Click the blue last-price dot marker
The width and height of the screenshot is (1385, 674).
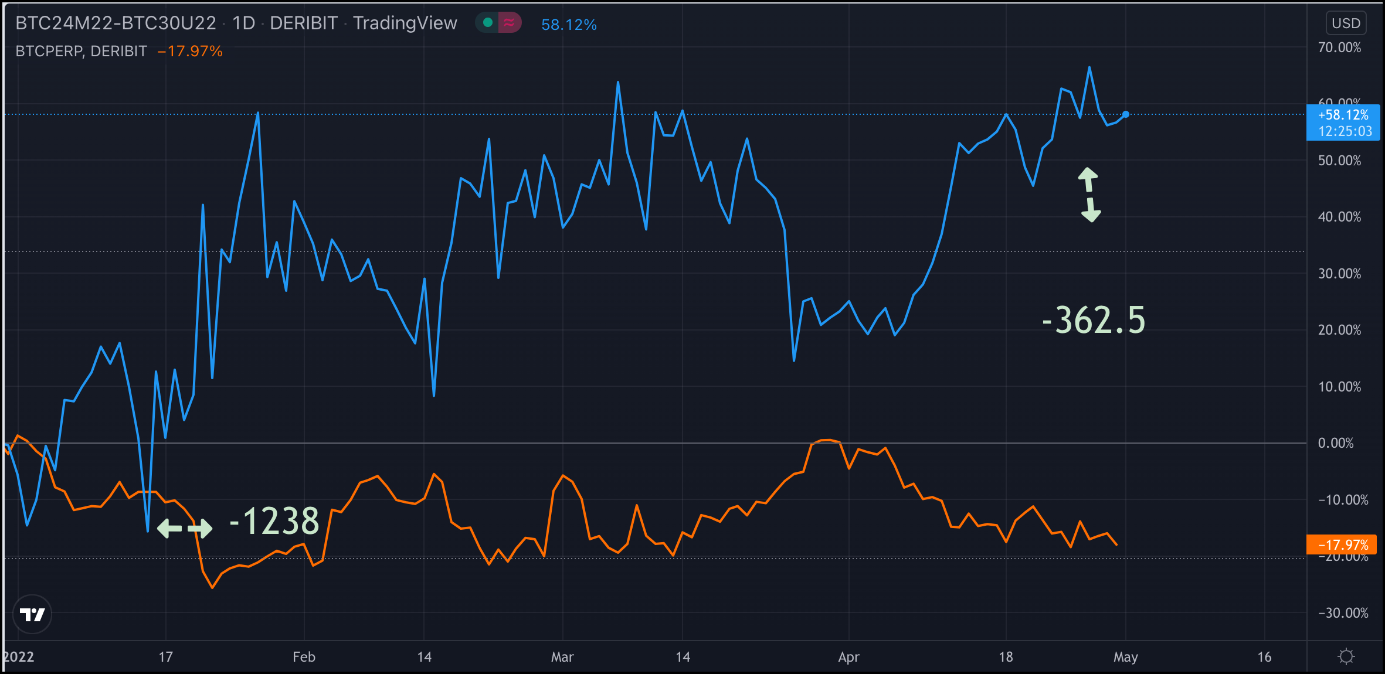click(1125, 114)
